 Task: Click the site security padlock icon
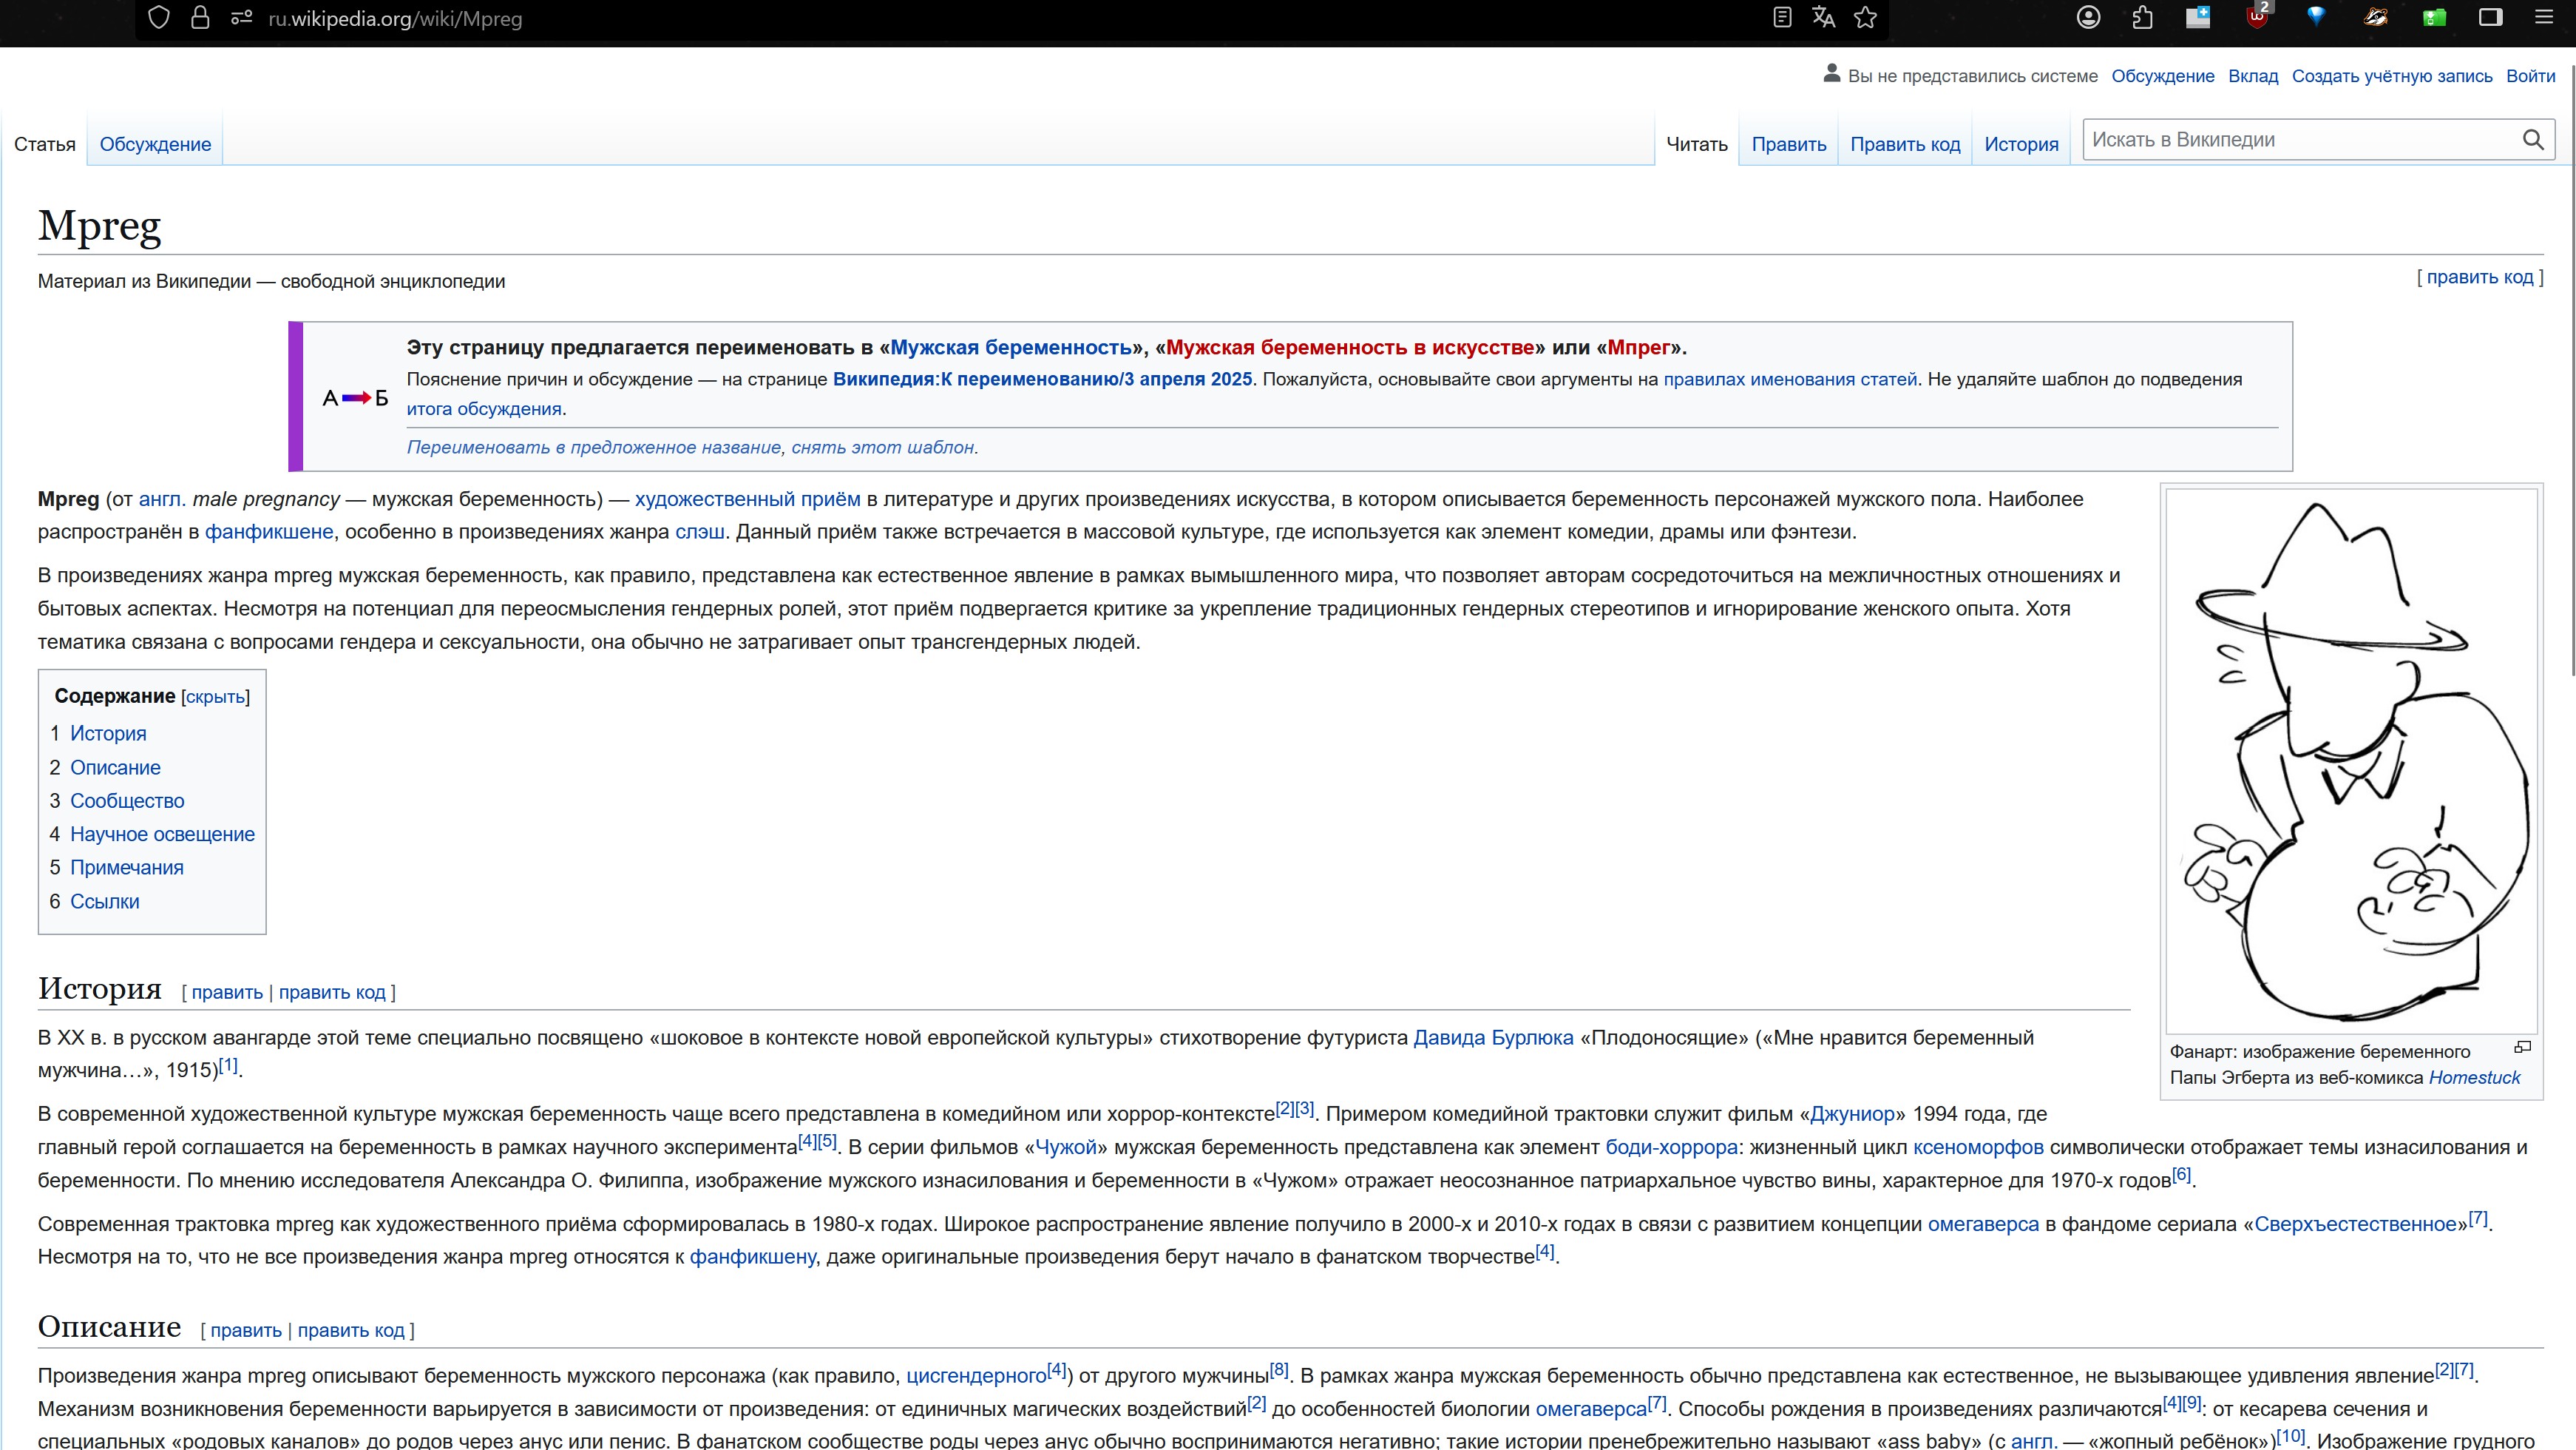click(x=200, y=18)
